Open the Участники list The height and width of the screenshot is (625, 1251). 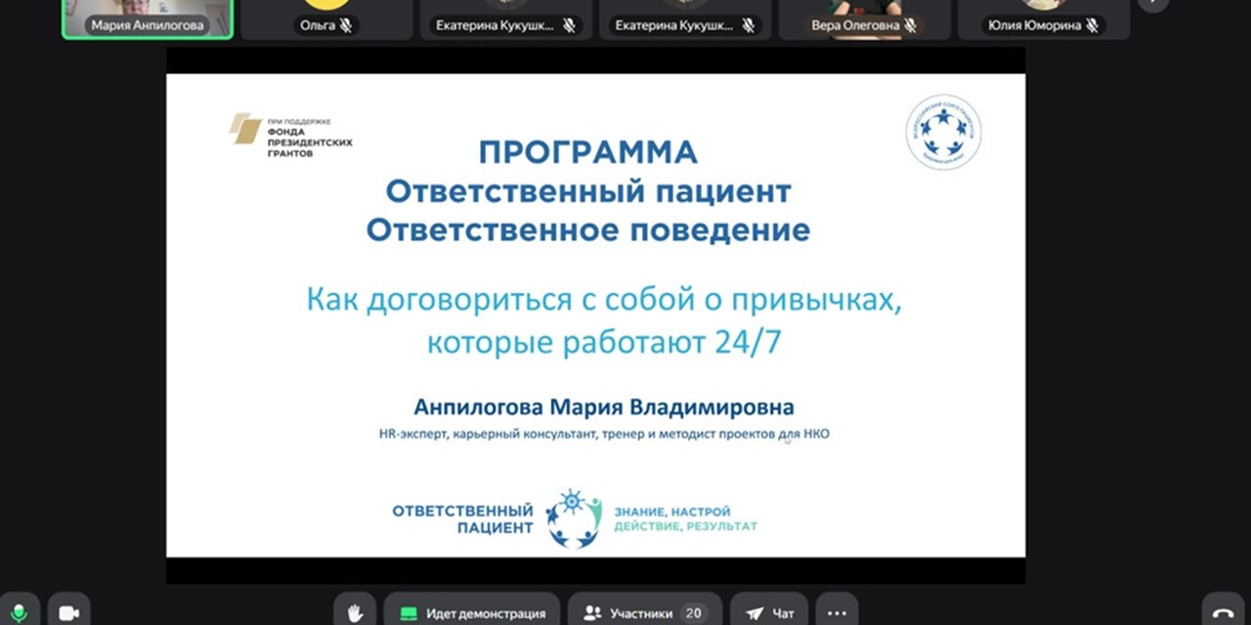[642, 612]
